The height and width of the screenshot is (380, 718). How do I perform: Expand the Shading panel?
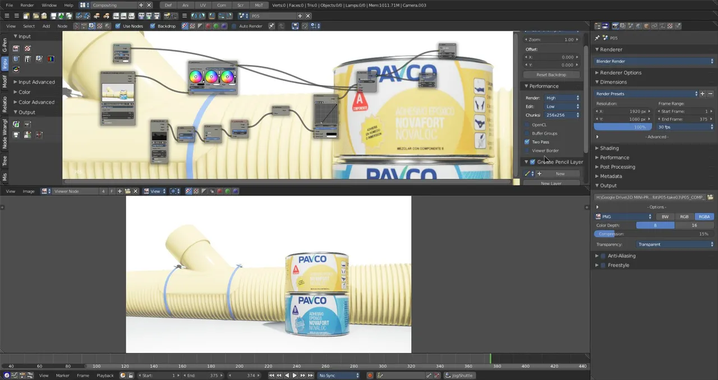point(609,148)
